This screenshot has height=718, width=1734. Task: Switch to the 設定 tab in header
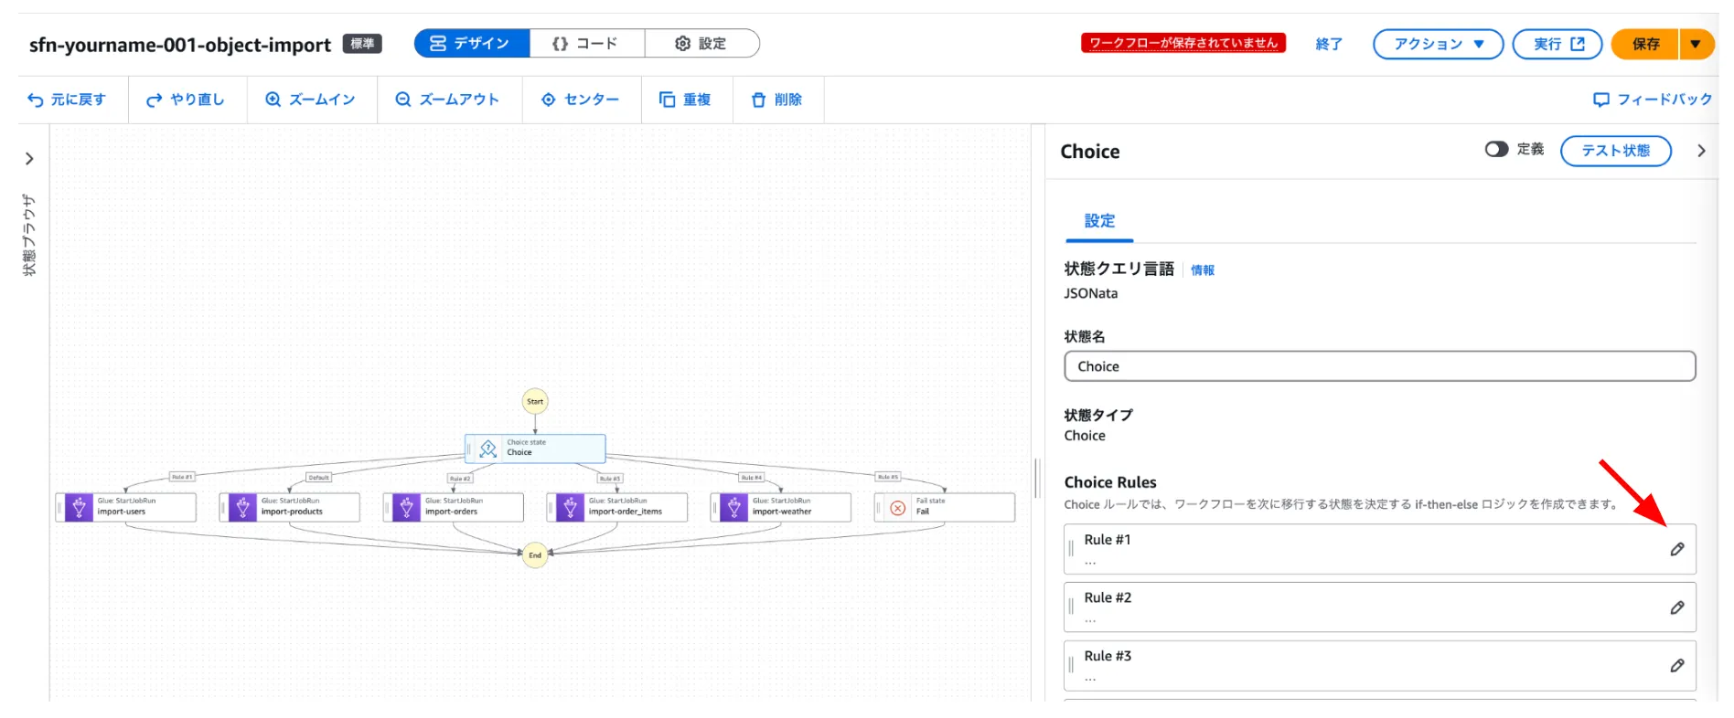coord(701,44)
